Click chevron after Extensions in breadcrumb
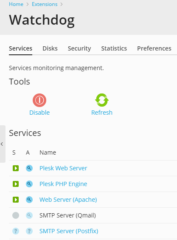 pyautogui.click(x=62, y=4)
